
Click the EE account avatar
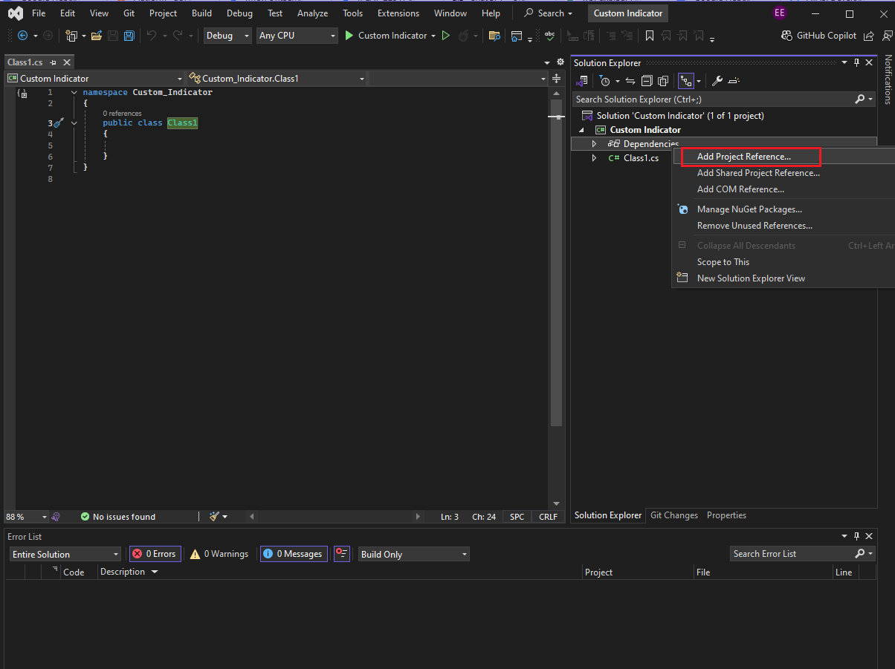[x=780, y=13]
